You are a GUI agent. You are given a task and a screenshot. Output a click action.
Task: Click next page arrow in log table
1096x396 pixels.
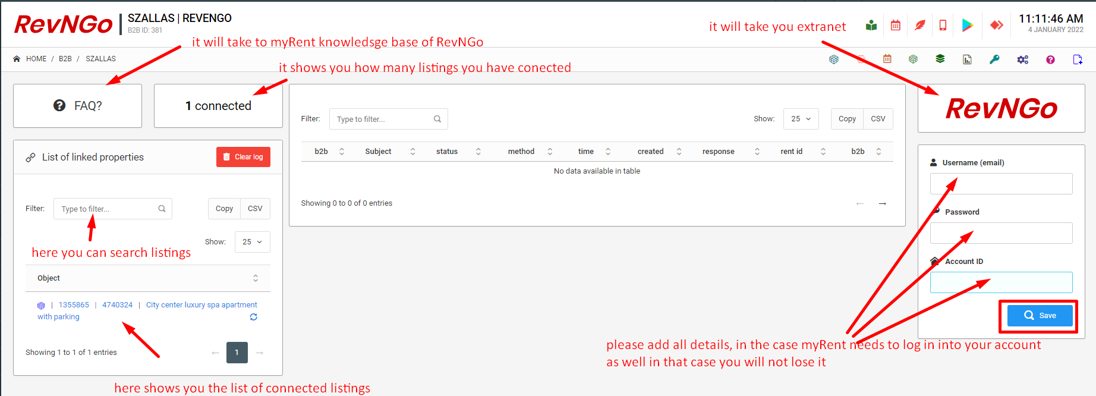pyautogui.click(x=883, y=203)
